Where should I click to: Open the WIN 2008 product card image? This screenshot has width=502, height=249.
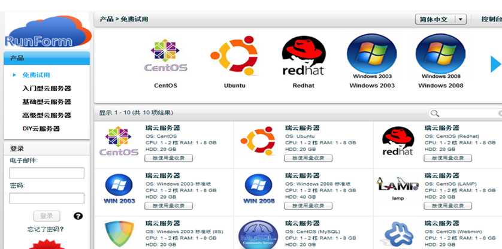pos(259,189)
